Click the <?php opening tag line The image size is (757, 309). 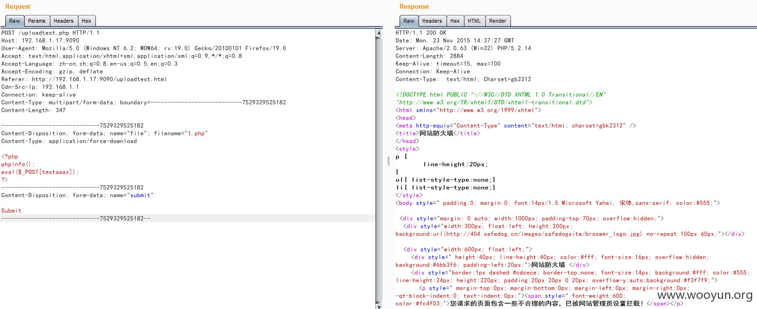tap(10, 157)
